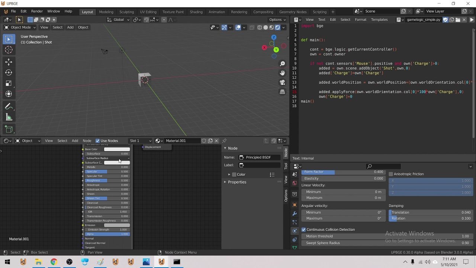Screen dimensions: 476x268
Task: Select the Rotate tool
Action: point(9,73)
